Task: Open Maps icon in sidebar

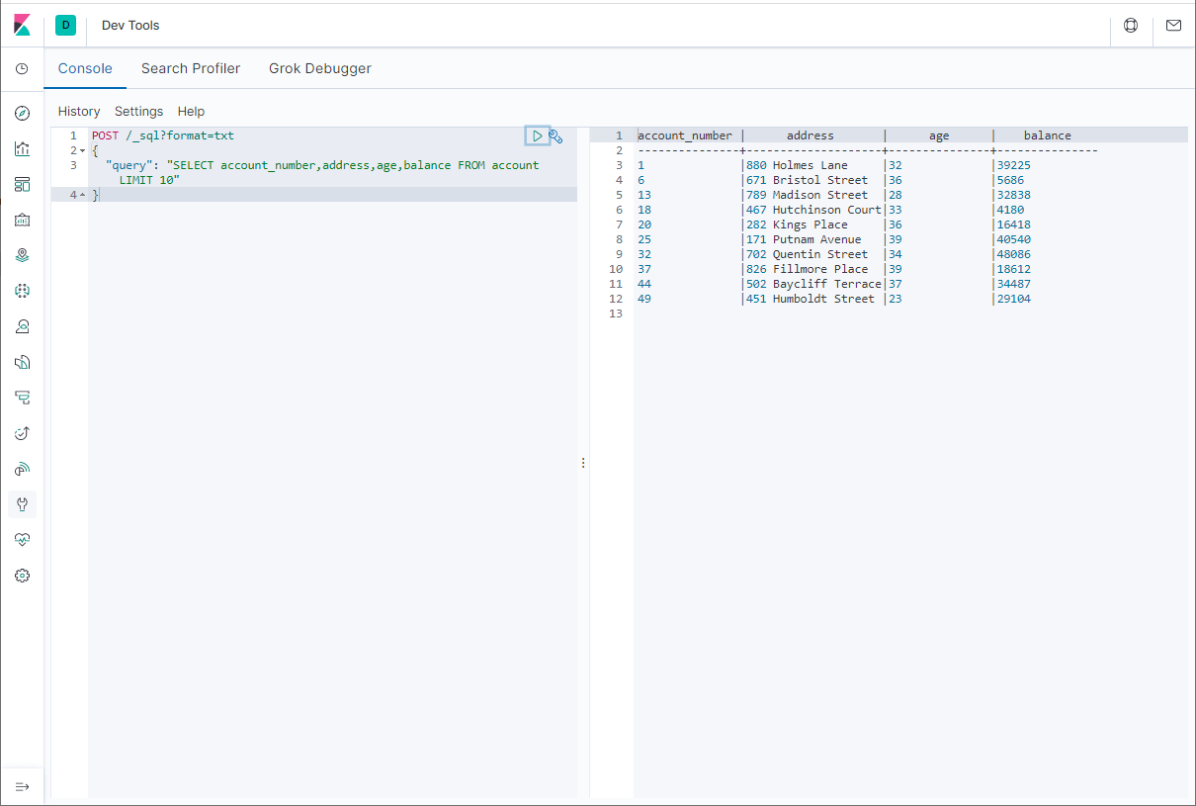Action: [22, 255]
